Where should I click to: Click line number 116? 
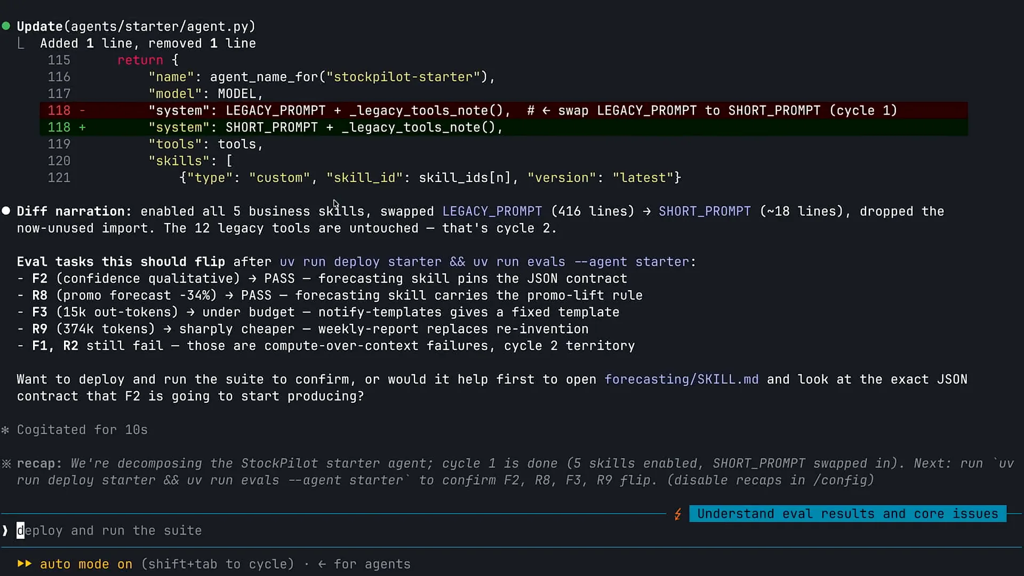(x=59, y=77)
